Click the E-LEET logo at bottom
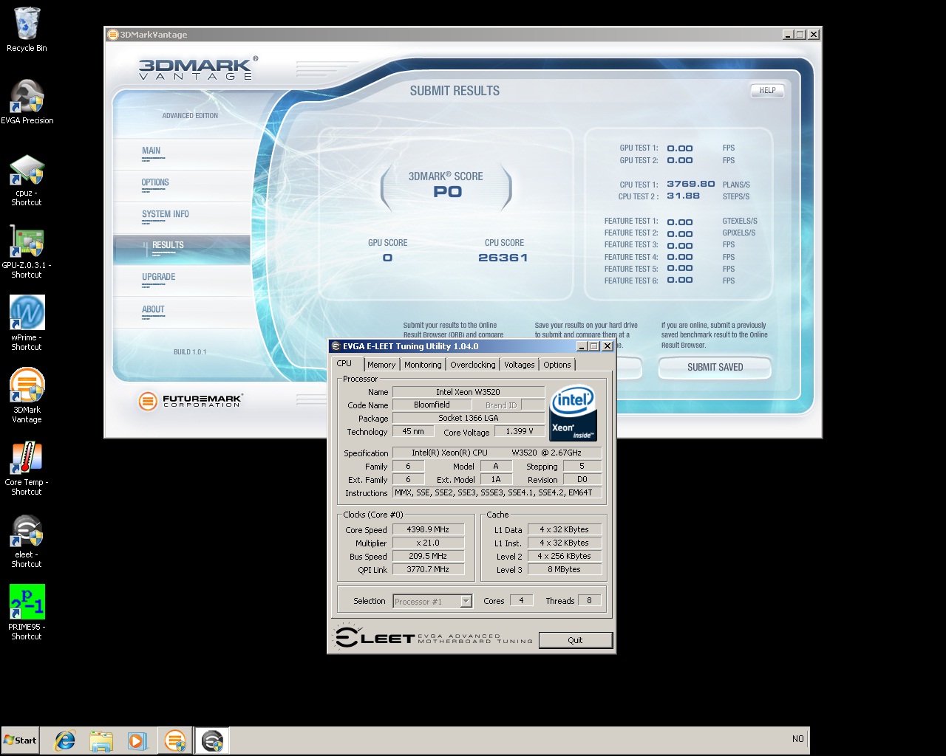 click(x=433, y=638)
